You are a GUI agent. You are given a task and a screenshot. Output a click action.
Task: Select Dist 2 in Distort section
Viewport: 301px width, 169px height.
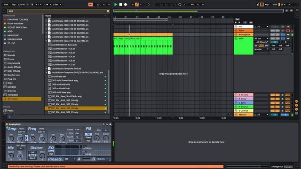pos(32,158)
